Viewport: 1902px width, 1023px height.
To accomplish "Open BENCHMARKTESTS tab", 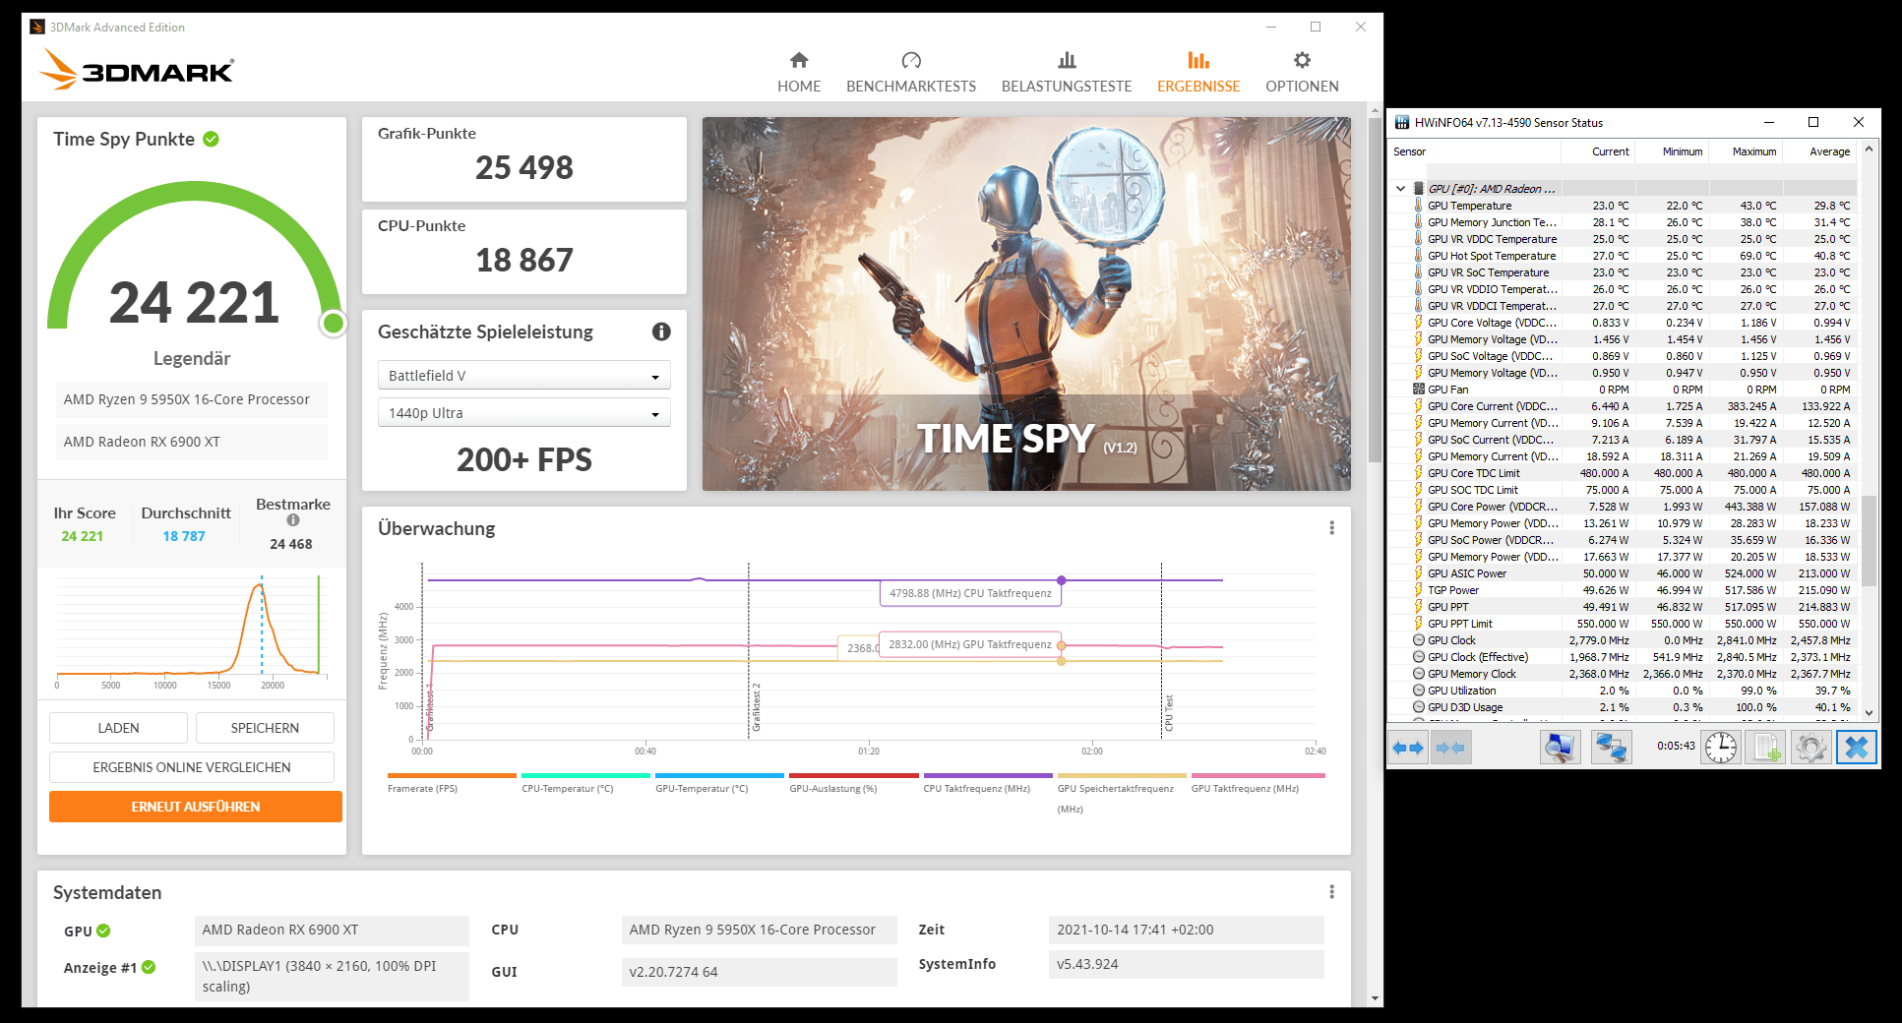I will point(911,73).
